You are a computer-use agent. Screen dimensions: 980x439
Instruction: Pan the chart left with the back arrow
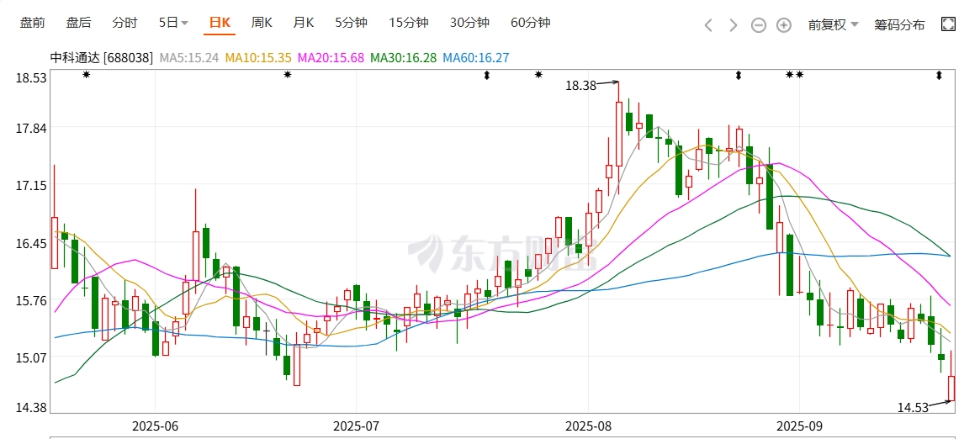[708, 25]
